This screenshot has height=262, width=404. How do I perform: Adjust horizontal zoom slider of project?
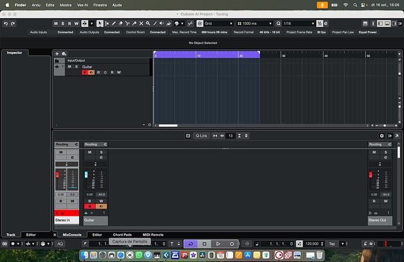click(x=385, y=126)
